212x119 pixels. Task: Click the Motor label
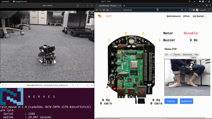click(x=168, y=33)
